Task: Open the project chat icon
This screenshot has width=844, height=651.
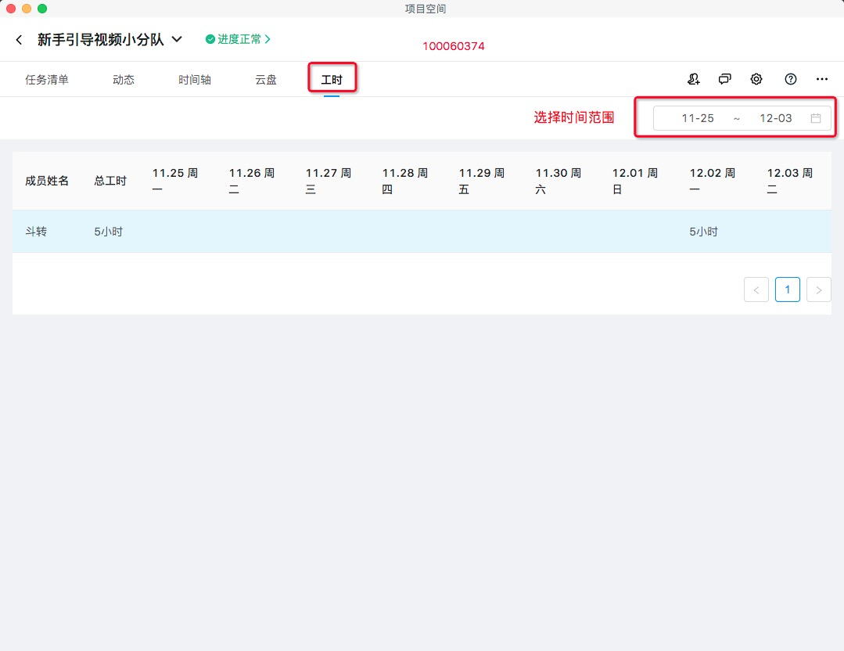Action: [724, 79]
